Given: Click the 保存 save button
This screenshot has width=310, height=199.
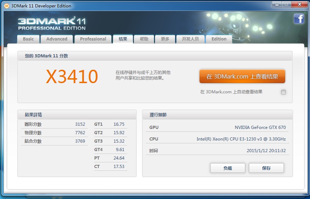Looking at the screenshot, I should [266, 168].
